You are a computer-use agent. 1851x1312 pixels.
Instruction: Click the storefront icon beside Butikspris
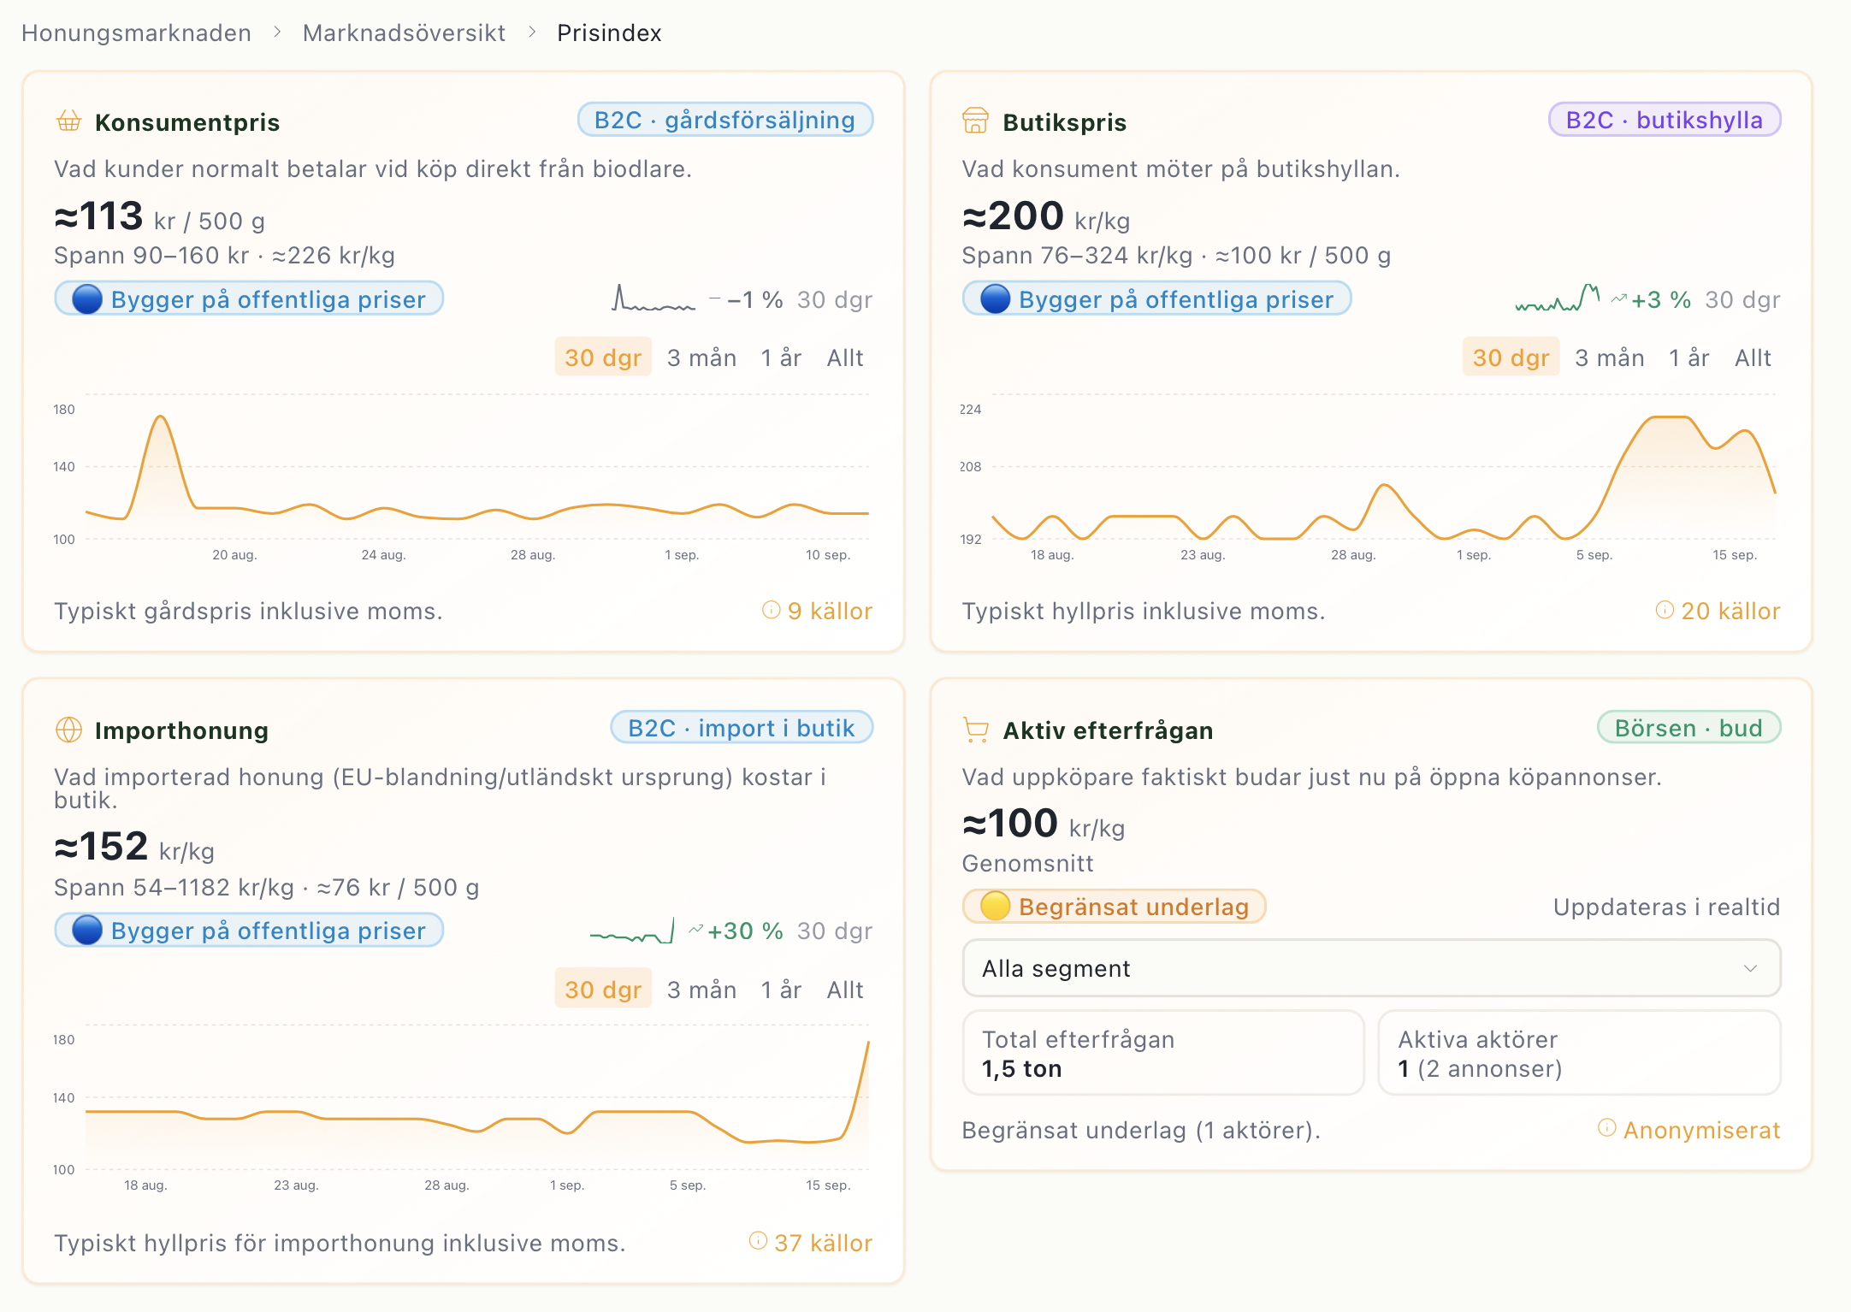pyautogui.click(x=976, y=121)
